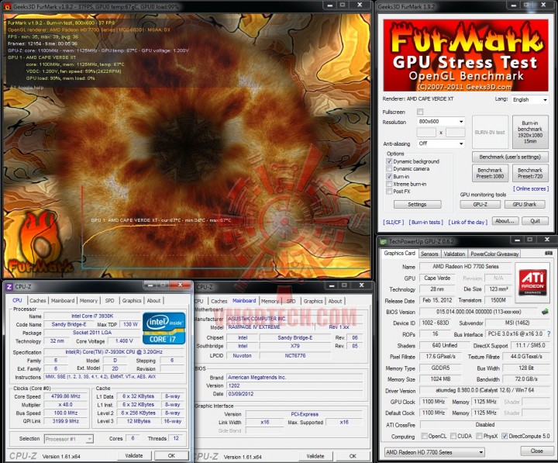
Task: Click Benchmark (user's settings) button
Action: [510, 157]
